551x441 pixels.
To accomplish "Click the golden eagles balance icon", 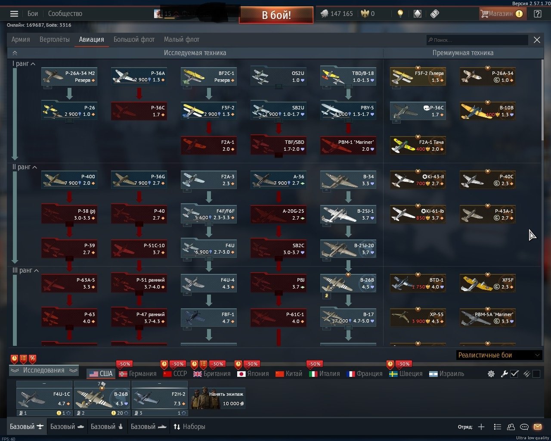I will [x=364, y=14].
